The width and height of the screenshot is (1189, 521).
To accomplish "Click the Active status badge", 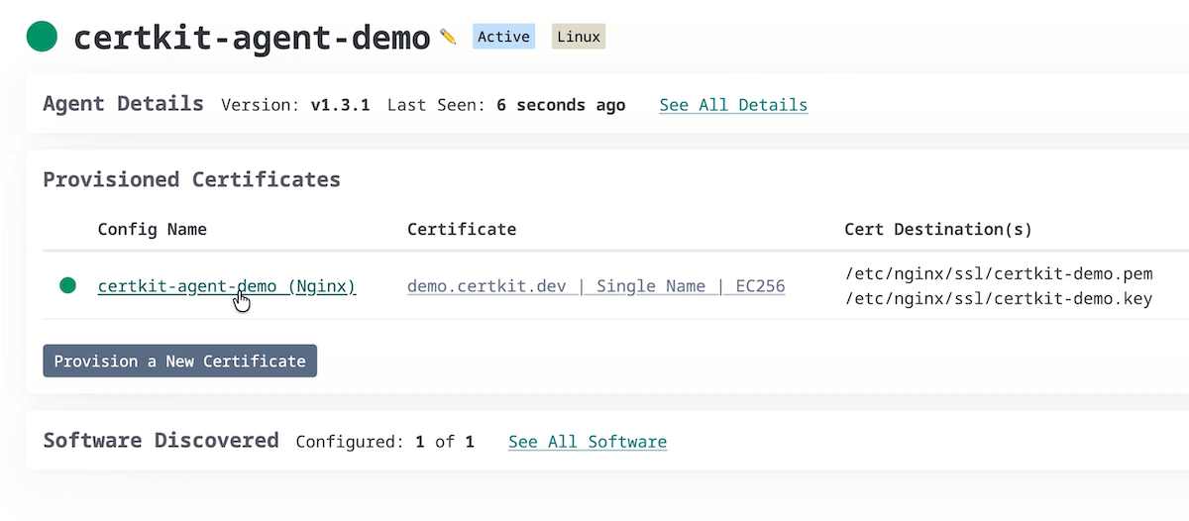I will point(503,38).
